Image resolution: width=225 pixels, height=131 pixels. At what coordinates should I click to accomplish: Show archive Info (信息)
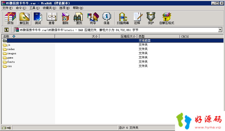(x=106, y=18)
